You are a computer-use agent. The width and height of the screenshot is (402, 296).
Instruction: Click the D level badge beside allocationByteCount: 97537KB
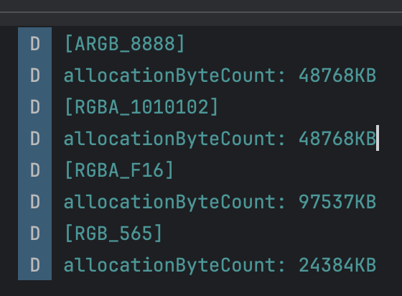point(35,202)
